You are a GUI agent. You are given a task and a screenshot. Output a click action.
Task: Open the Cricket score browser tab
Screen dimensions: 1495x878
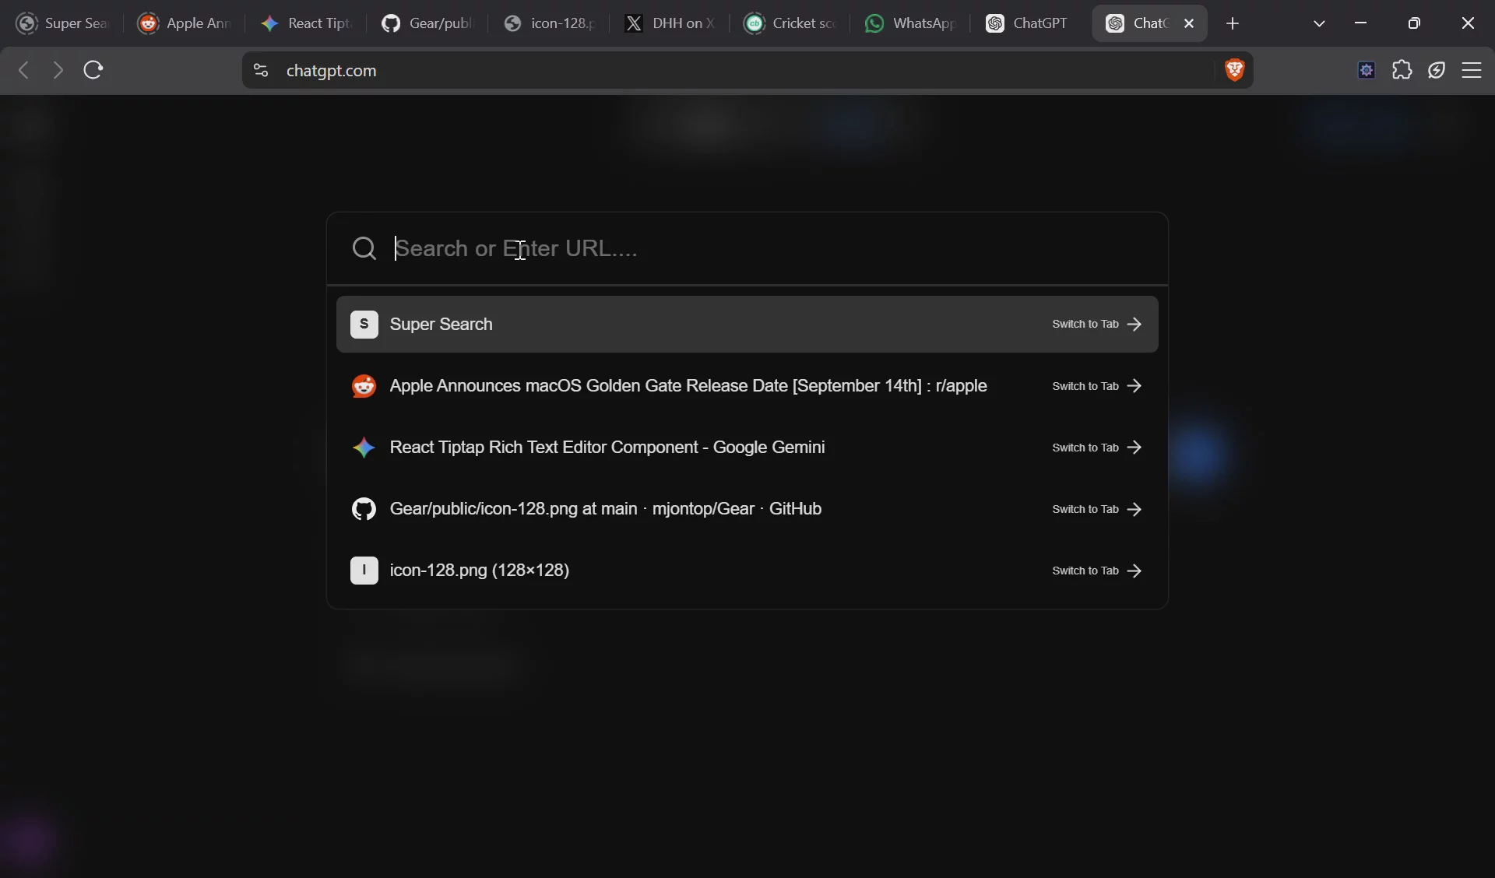pyautogui.click(x=792, y=23)
